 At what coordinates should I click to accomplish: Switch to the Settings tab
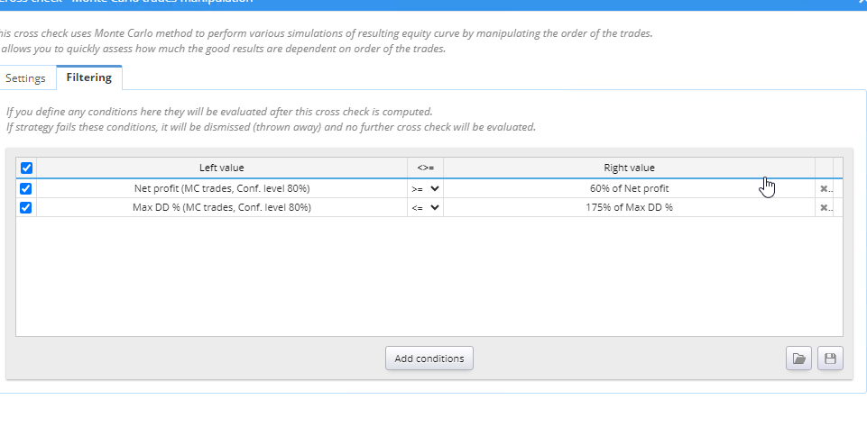(25, 78)
